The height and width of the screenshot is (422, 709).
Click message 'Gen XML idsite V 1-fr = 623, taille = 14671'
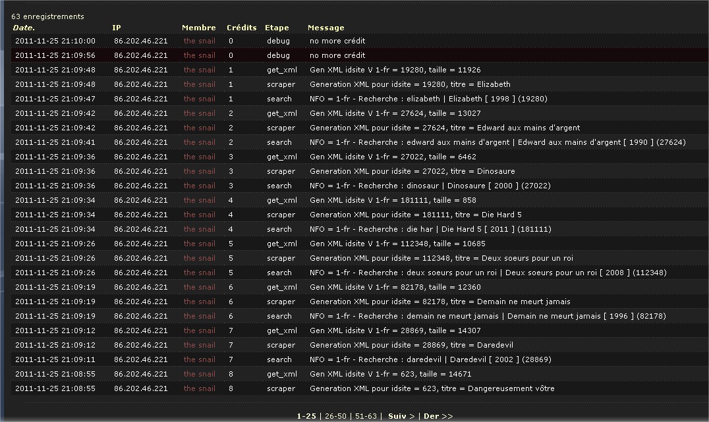(x=391, y=374)
